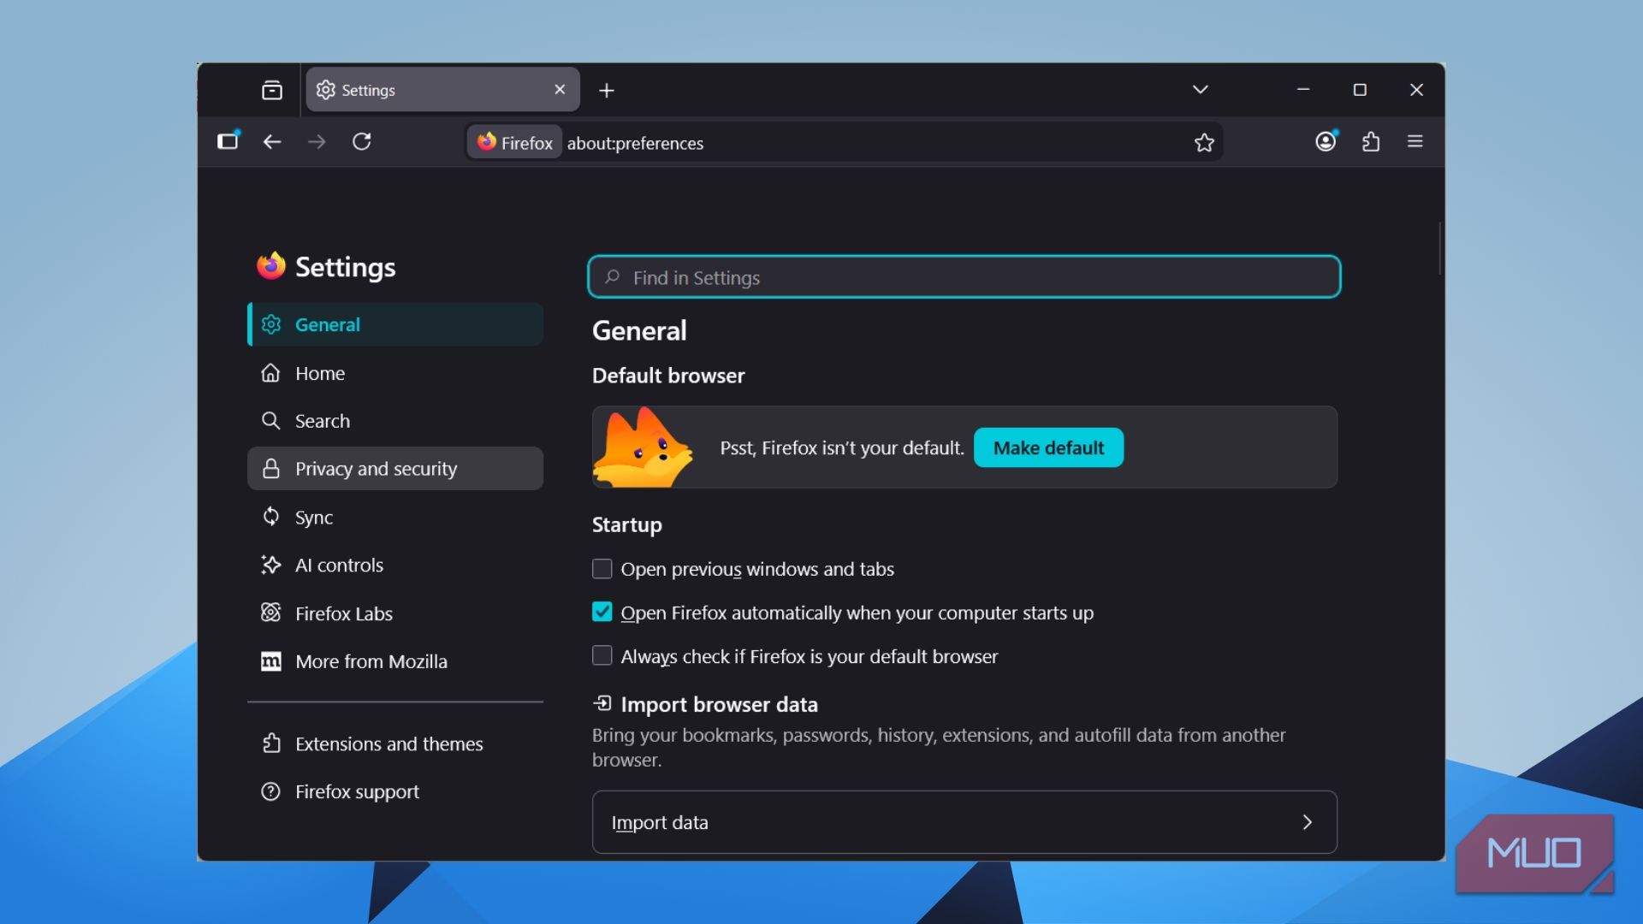Screen dimensions: 1643x924
Task: Click the fox mascot image
Action: [x=642, y=447]
